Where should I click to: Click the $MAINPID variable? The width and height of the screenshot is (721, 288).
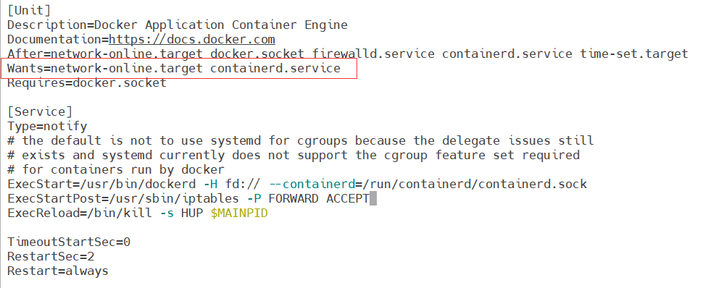pos(239,213)
